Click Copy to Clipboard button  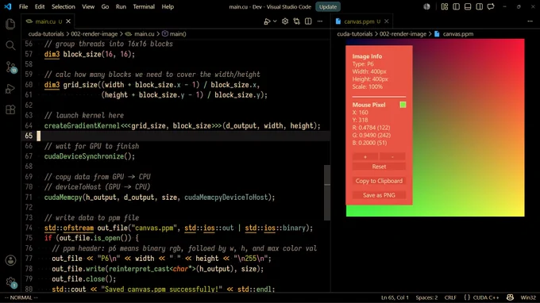pyautogui.click(x=379, y=181)
